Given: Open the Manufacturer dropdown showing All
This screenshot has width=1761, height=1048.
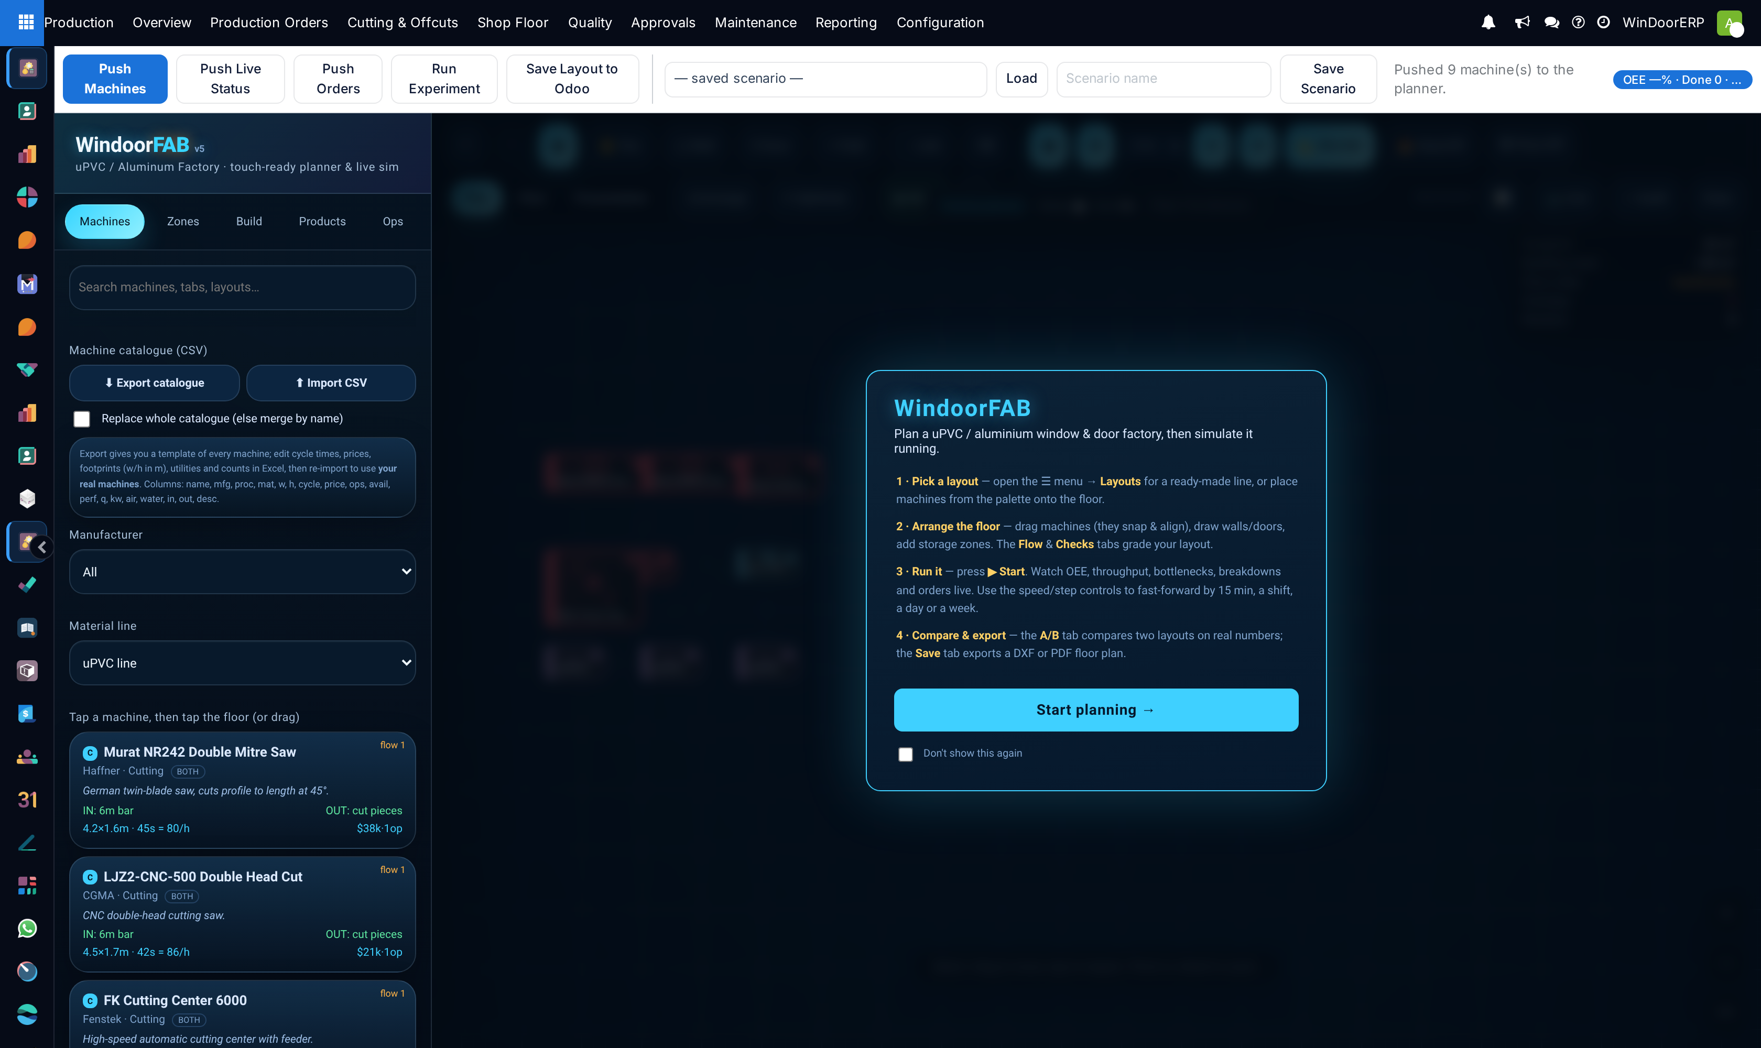Looking at the screenshot, I should [x=242, y=572].
